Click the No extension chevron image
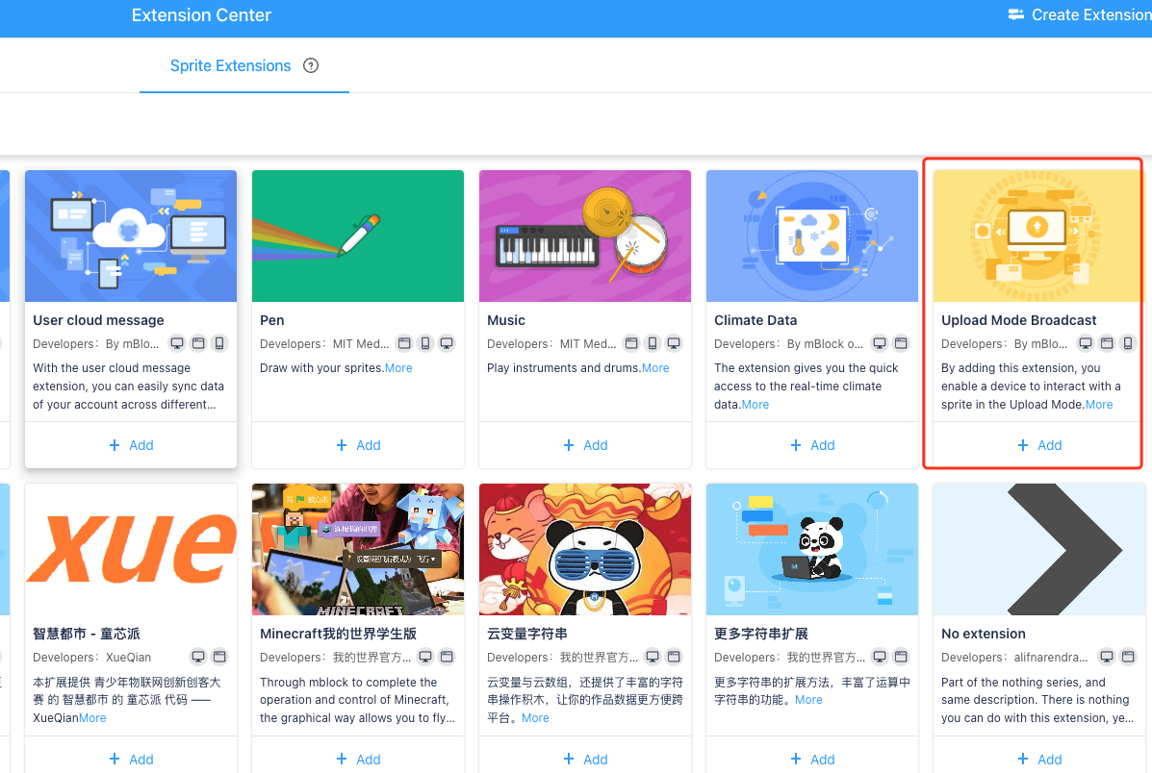The image size is (1152, 773). pyautogui.click(x=1038, y=549)
